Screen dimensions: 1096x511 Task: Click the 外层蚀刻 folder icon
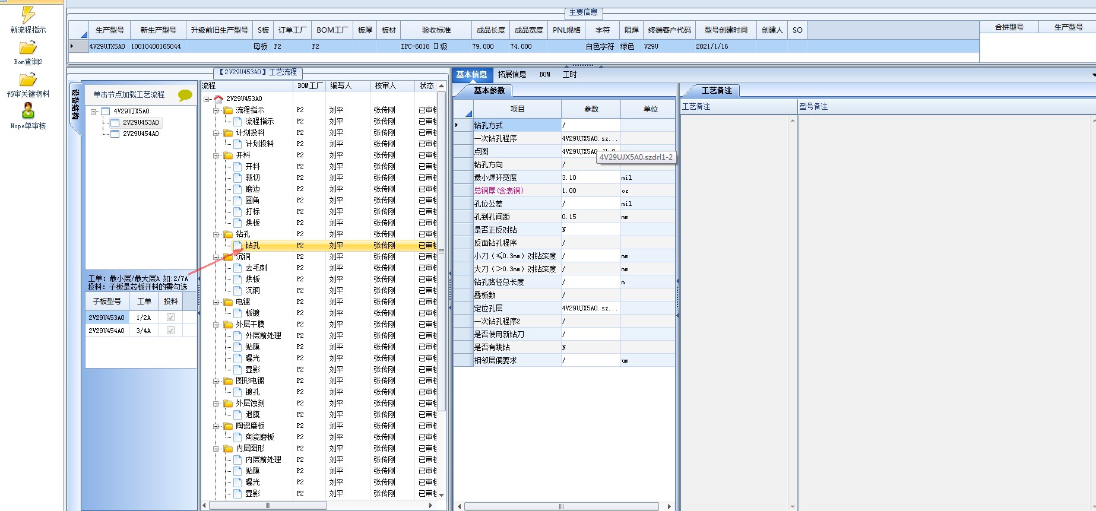pos(228,403)
